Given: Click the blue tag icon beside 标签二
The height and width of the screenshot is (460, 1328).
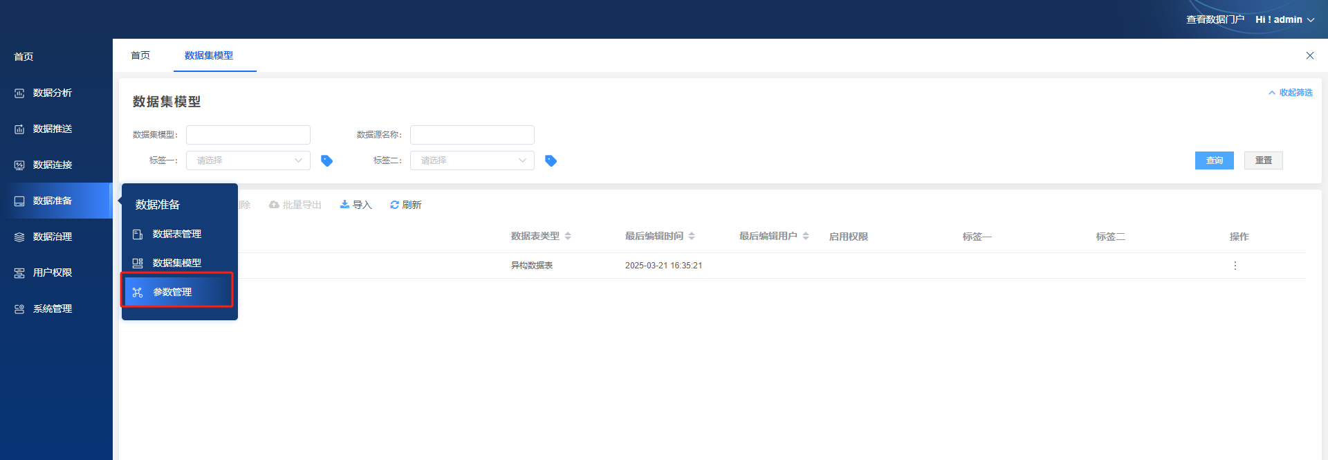Looking at the screenshot, I should tap(551, 160).
